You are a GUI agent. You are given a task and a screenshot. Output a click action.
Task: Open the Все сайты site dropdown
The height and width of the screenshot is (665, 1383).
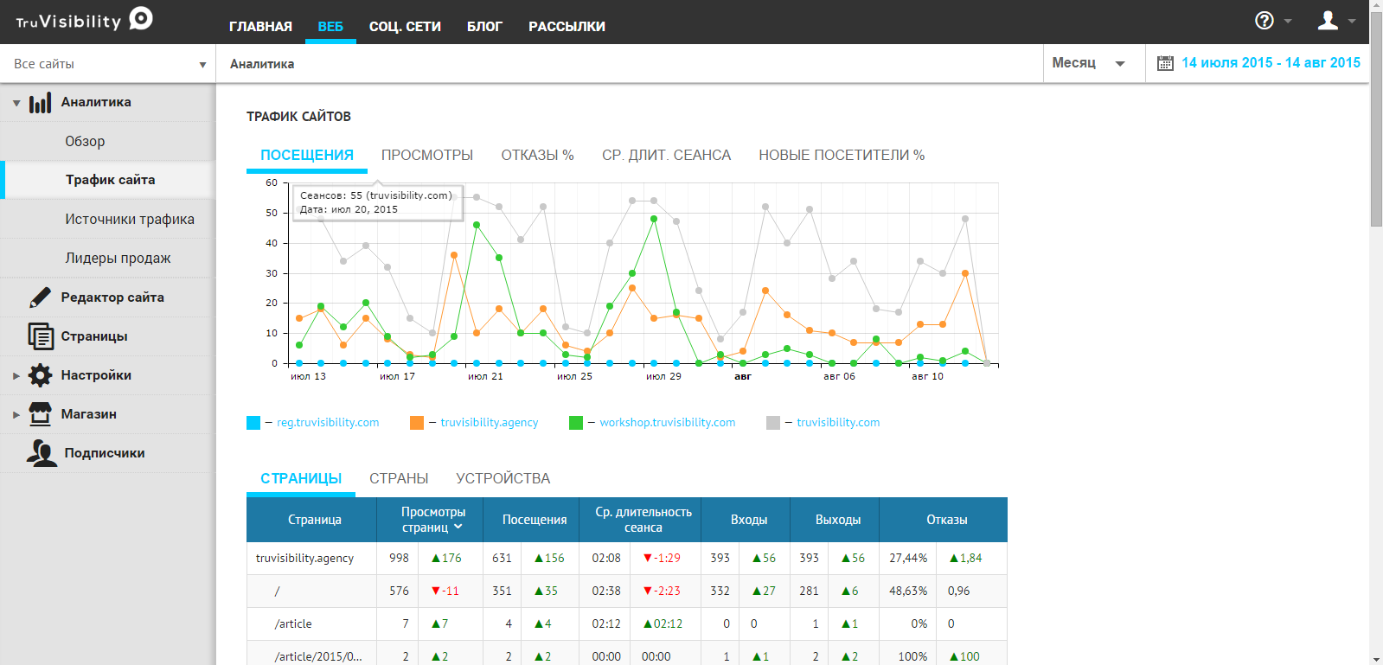108,64
